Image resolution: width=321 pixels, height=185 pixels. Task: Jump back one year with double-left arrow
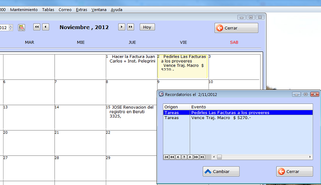click(x=37, y=27)
